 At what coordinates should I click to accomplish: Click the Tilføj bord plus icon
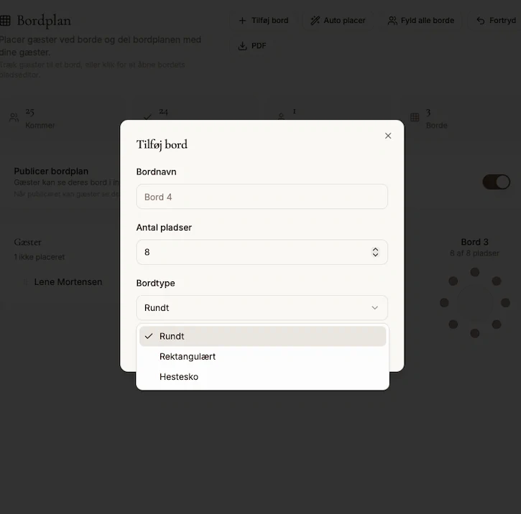point(243,21)
